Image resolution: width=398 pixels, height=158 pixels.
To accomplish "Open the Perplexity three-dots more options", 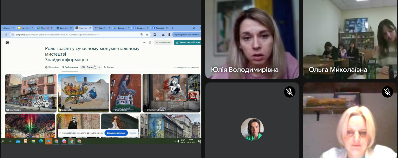I will pos(145,42).
